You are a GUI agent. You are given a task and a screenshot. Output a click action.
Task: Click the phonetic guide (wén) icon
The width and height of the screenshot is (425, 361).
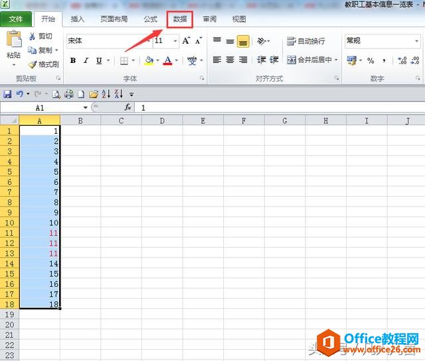pyautogui.click(x=192, y=60)
